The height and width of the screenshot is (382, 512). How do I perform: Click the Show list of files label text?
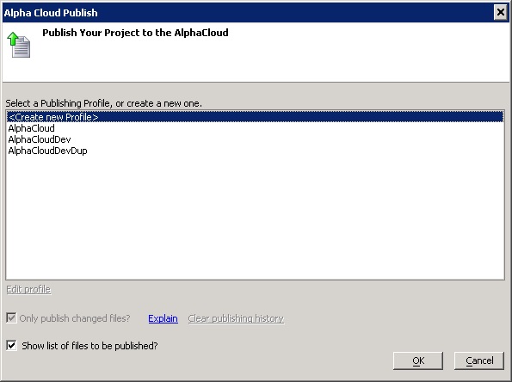click(x=89, y=345)
